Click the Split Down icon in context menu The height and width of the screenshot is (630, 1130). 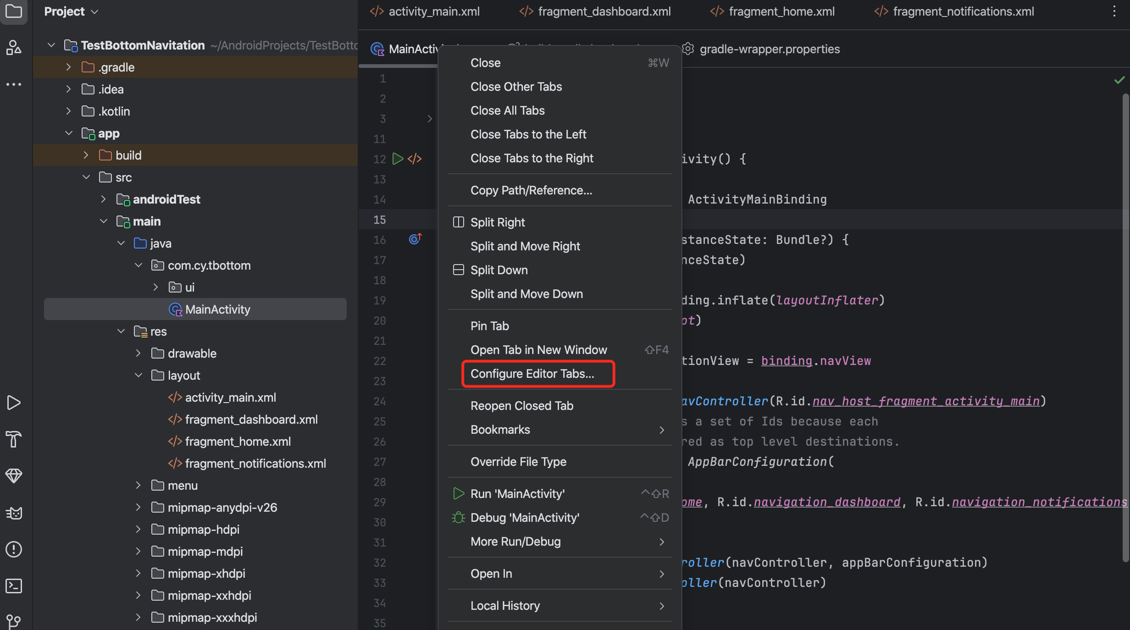(458, 270)
